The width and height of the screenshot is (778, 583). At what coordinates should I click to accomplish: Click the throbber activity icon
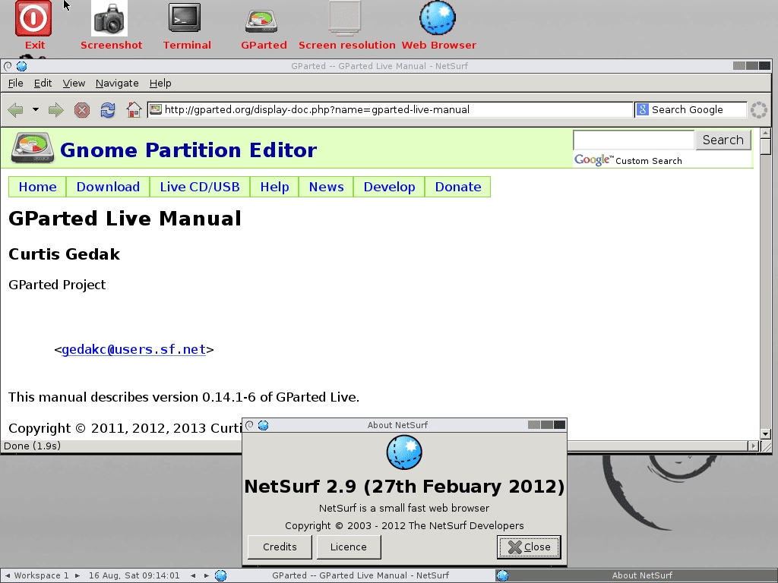pyautogui.click(x=759, y=109)
